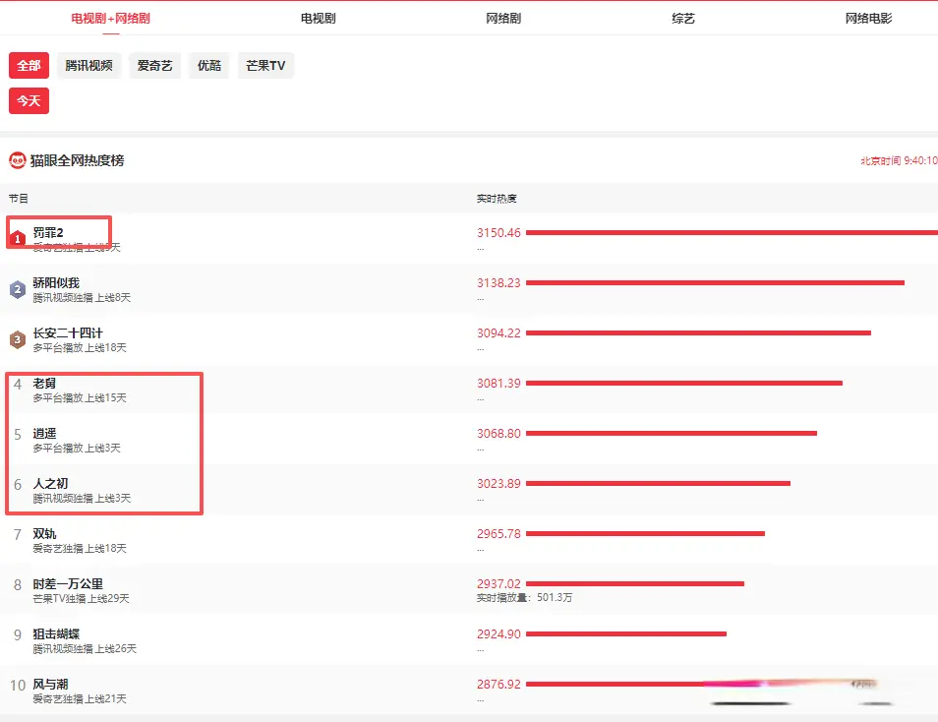Viewport: 938px width, 722px height.
Task: Click the rank 3 bronze badge
Action: [x=18, y=339]
